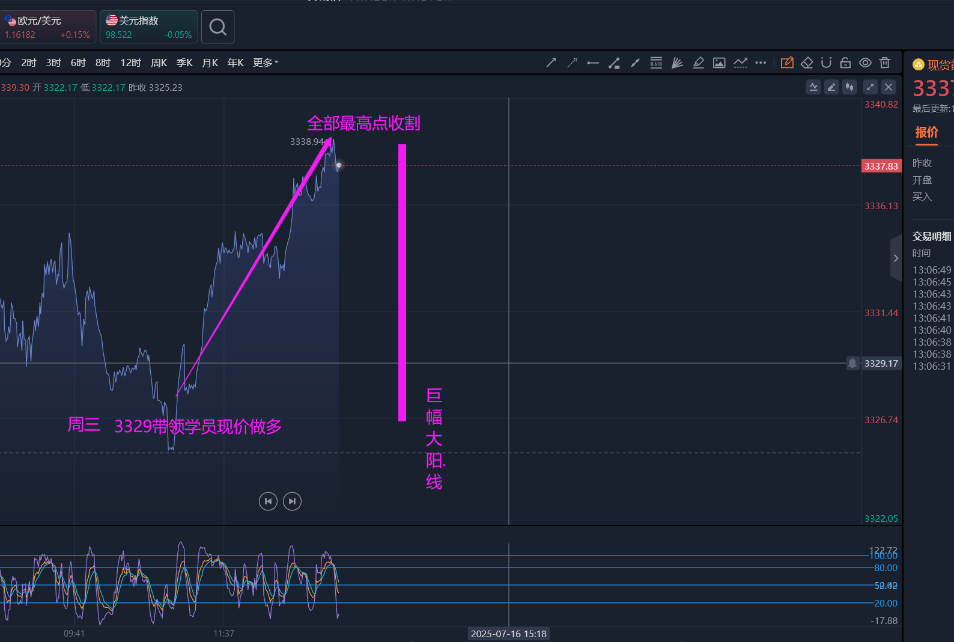The image size is (954, 642).
Task: Toggle the drawings lock
Action: [x=845, y=63]
